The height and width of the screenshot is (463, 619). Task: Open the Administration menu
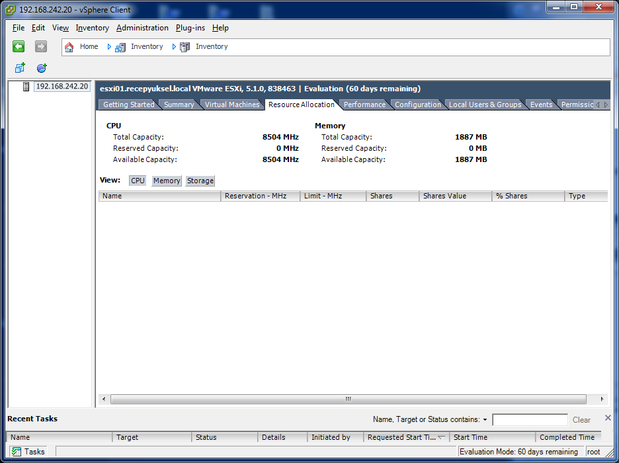[x=142, y=28]
